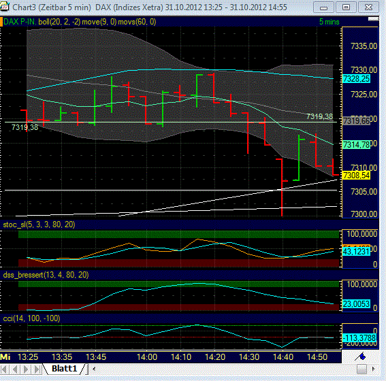The height and width of the screenshot is (381, 386).
Task: Click the DAX P-IN. instrument label
Action: [20, 22]
